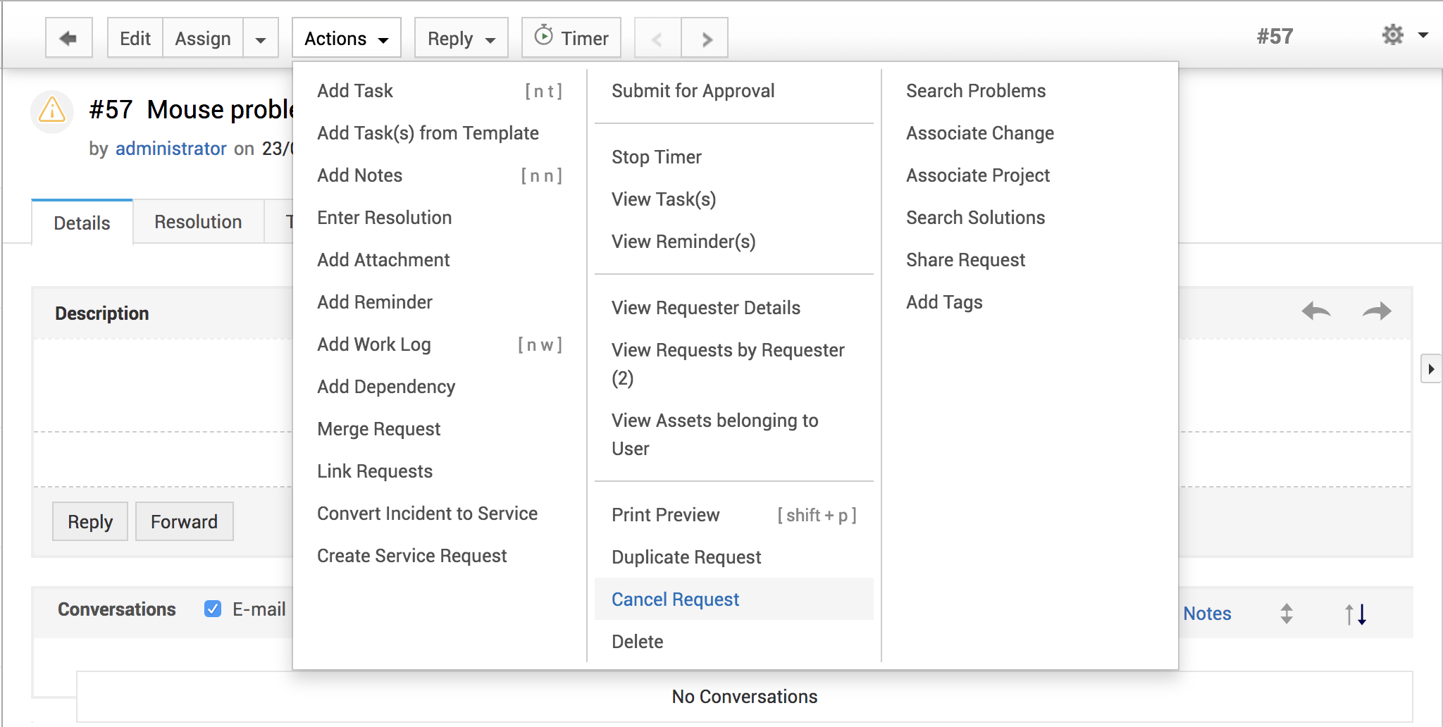Select Add Notes menu item
This screenshot has width=1443, height=727.
tap(440, 175)
